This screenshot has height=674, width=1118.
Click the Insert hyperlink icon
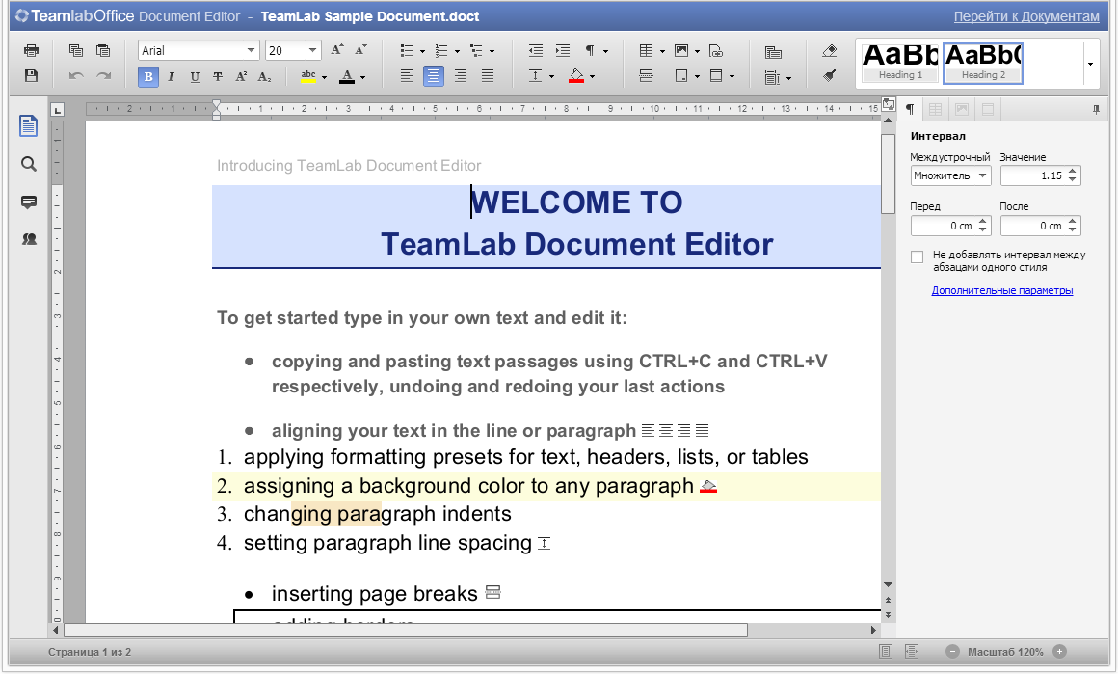(715, 50)
